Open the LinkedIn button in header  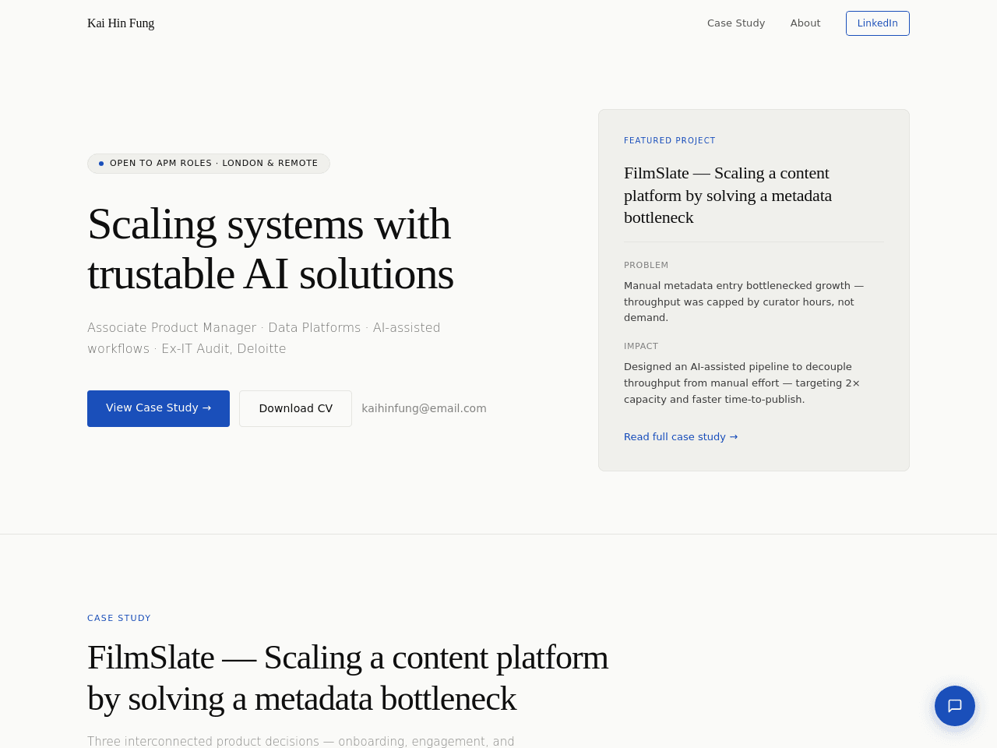tap(878, 23)
